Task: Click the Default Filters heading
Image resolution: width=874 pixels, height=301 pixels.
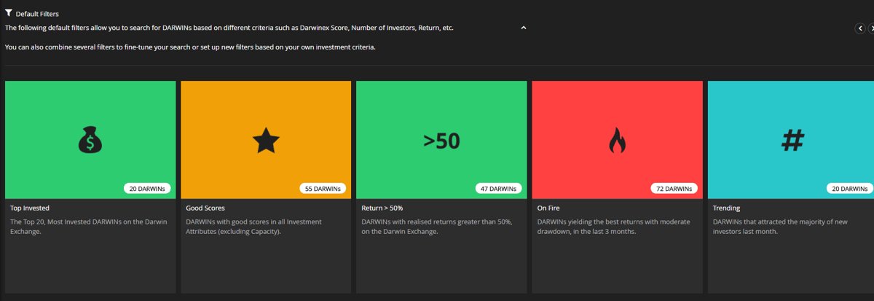Action: coord(37,14)
